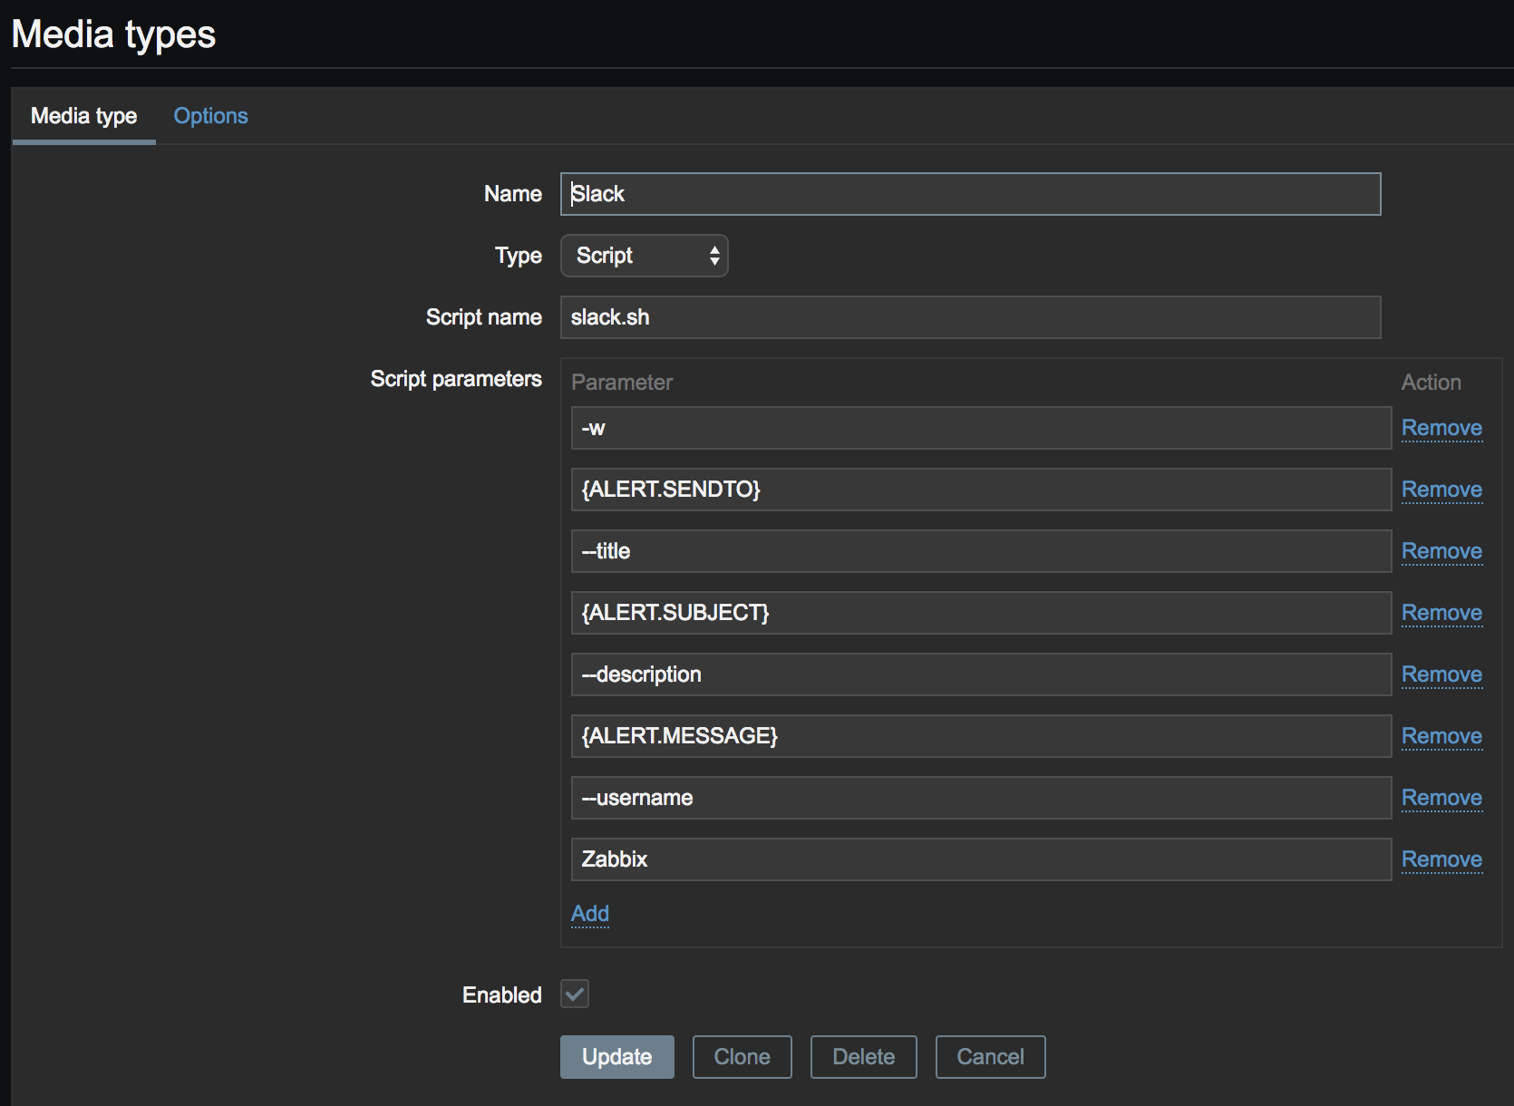This screenshot has width=1514, height=1106.
Task: Clone this media type
Action: 742,1057
